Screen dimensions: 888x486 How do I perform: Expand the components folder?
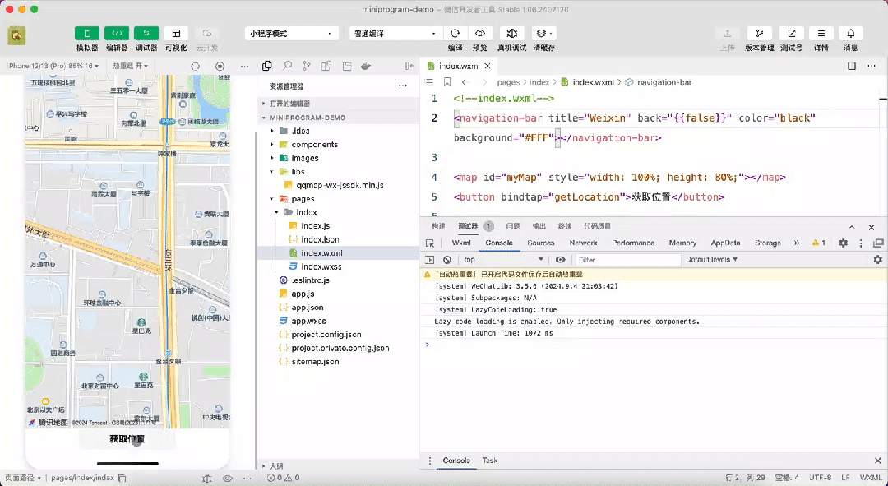coord(338,145)
